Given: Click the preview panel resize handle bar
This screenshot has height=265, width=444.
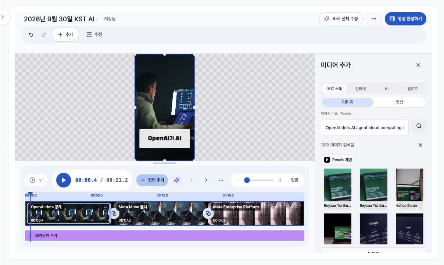Looking at the screenshot, I should pos(165,163).
